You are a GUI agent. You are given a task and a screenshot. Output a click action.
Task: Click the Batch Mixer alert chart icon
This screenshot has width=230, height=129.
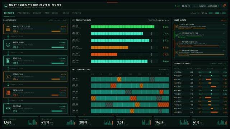click(177, 27)
